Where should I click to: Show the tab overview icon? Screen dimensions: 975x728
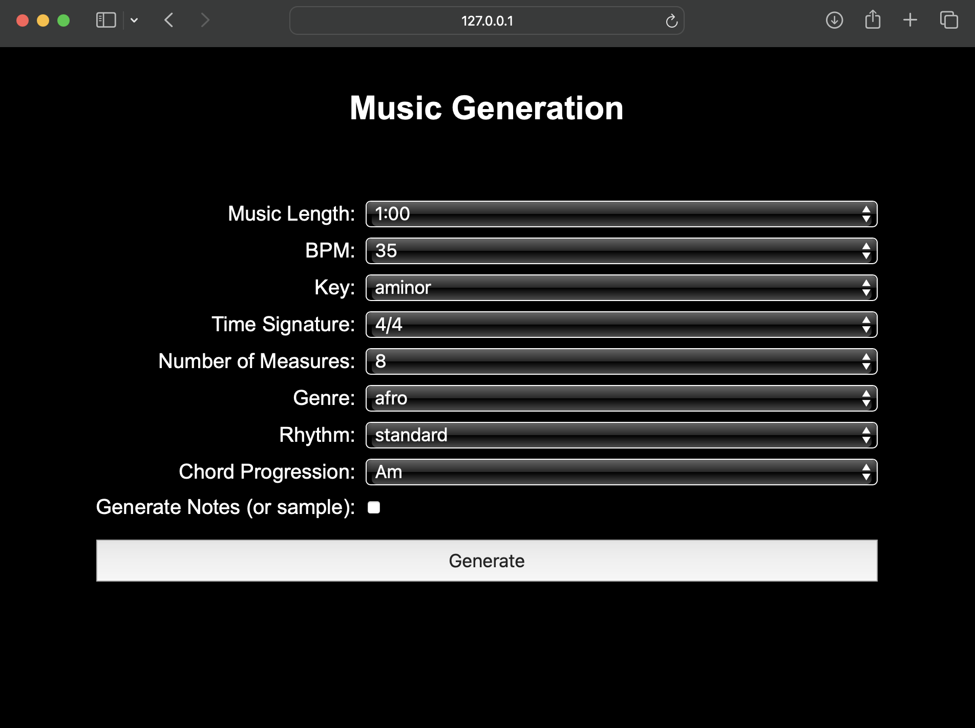948,20
